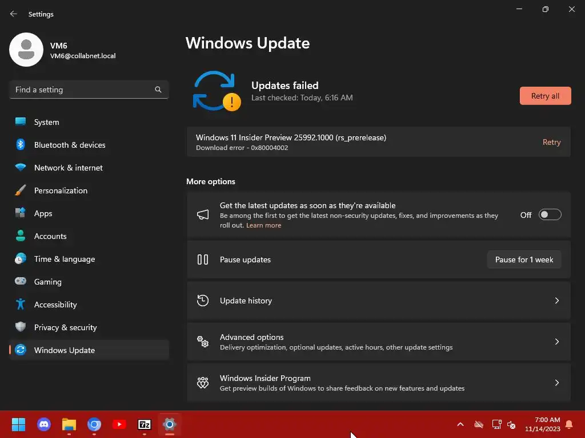Click the Windows Insider Program icon
The height and width of the screenshot is (438, 585).
[x=203, y=383]
